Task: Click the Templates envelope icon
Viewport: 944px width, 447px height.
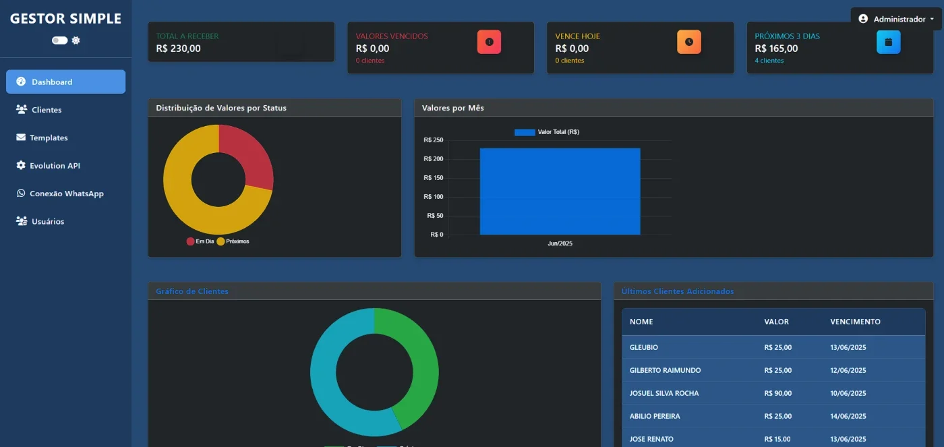Action: click(21, 138)
